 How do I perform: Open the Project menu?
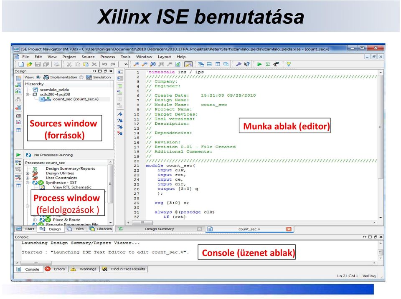click(x=69, y=57)
